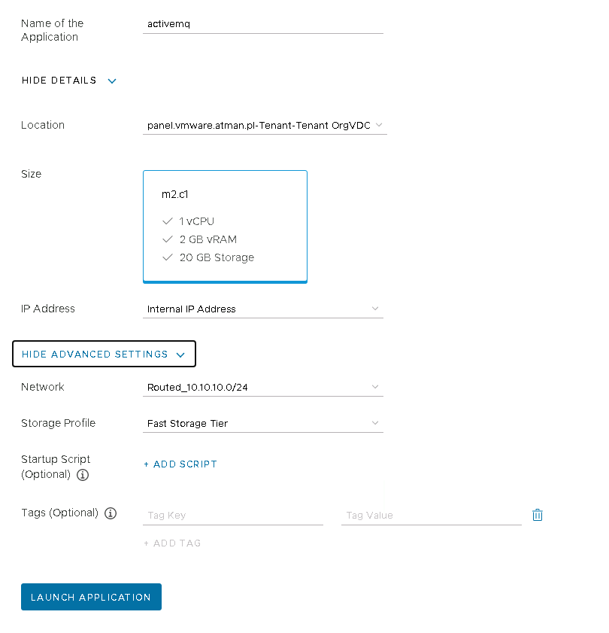Screen dimensions: 609x633
Task: Collapse the Hide Details section
Action: coord(59,81)
